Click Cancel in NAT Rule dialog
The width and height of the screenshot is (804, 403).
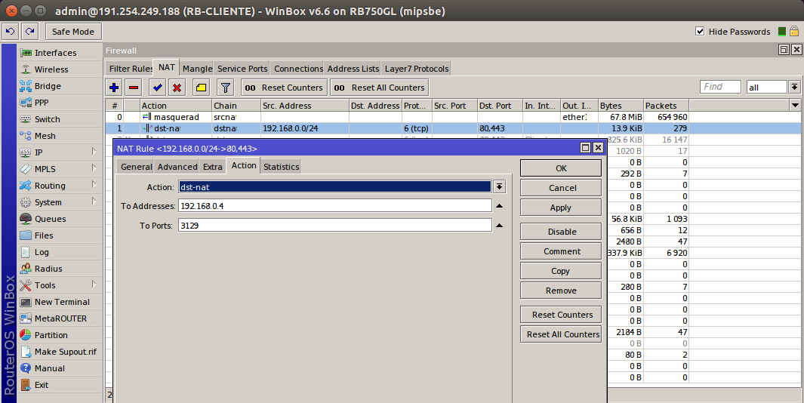(x=561, y=188)
